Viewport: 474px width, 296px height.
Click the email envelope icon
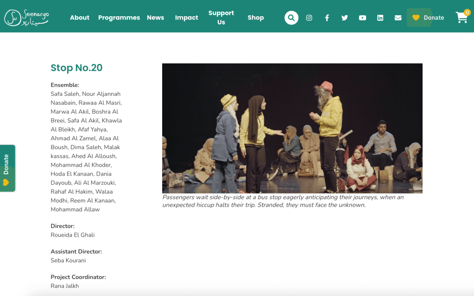click(x=398, y=18)
